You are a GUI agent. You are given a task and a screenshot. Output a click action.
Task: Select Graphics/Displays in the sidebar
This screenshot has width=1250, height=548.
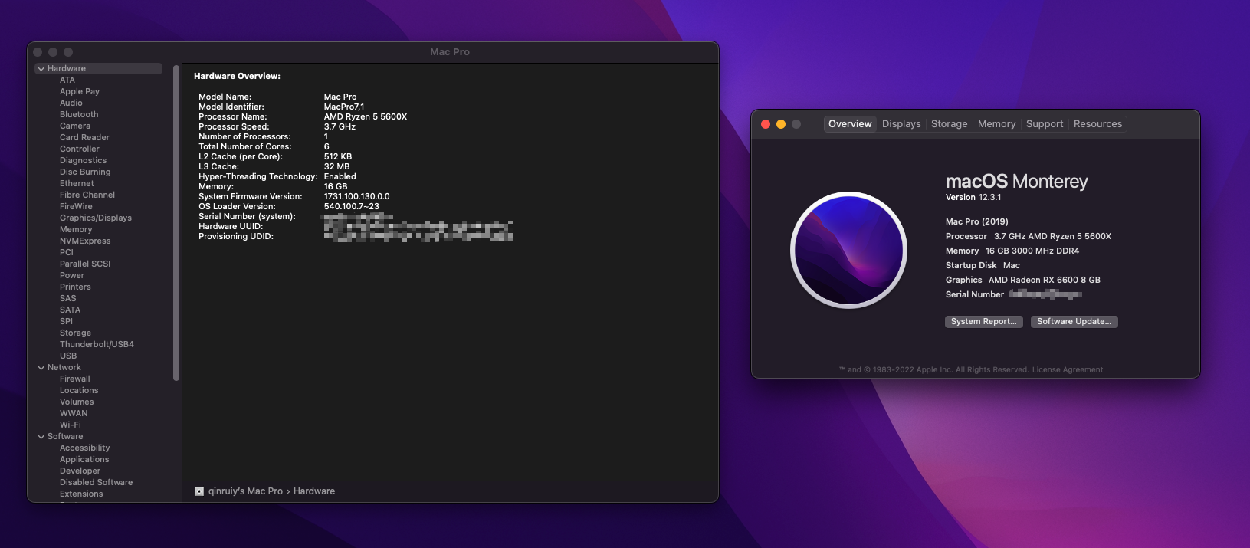pos(96,218)
